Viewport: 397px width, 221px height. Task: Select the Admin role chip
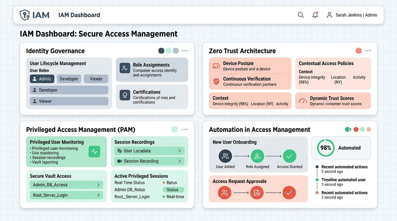[42, 79]
